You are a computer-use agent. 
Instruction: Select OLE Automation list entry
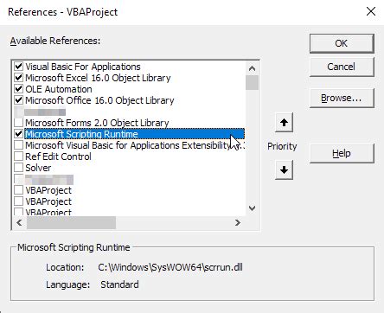click(59, 89)
